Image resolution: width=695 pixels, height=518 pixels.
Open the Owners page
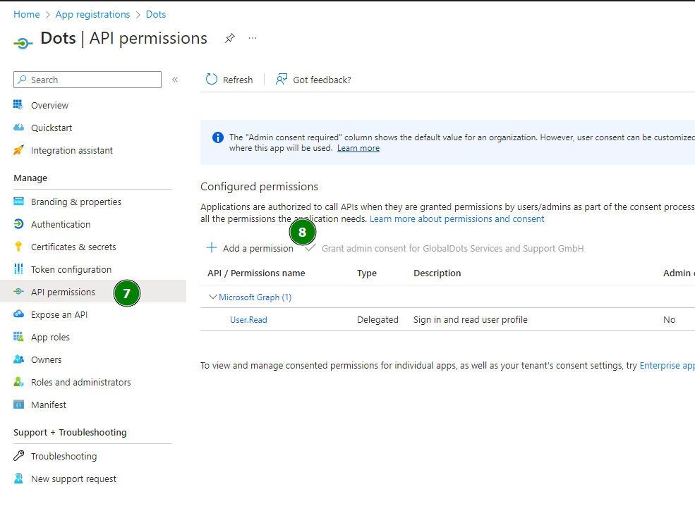coord(46,360)
